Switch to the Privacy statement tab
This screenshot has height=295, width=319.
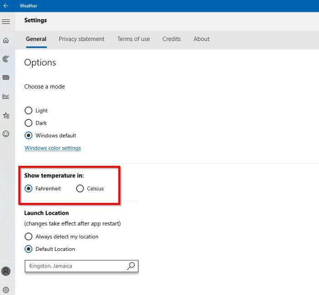click(82, 39)
